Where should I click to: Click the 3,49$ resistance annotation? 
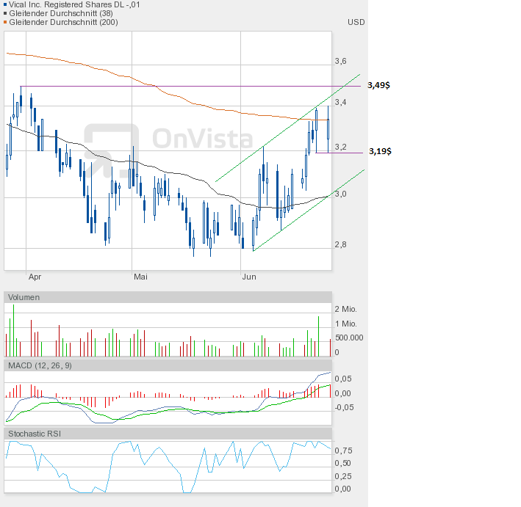(378, 85)
